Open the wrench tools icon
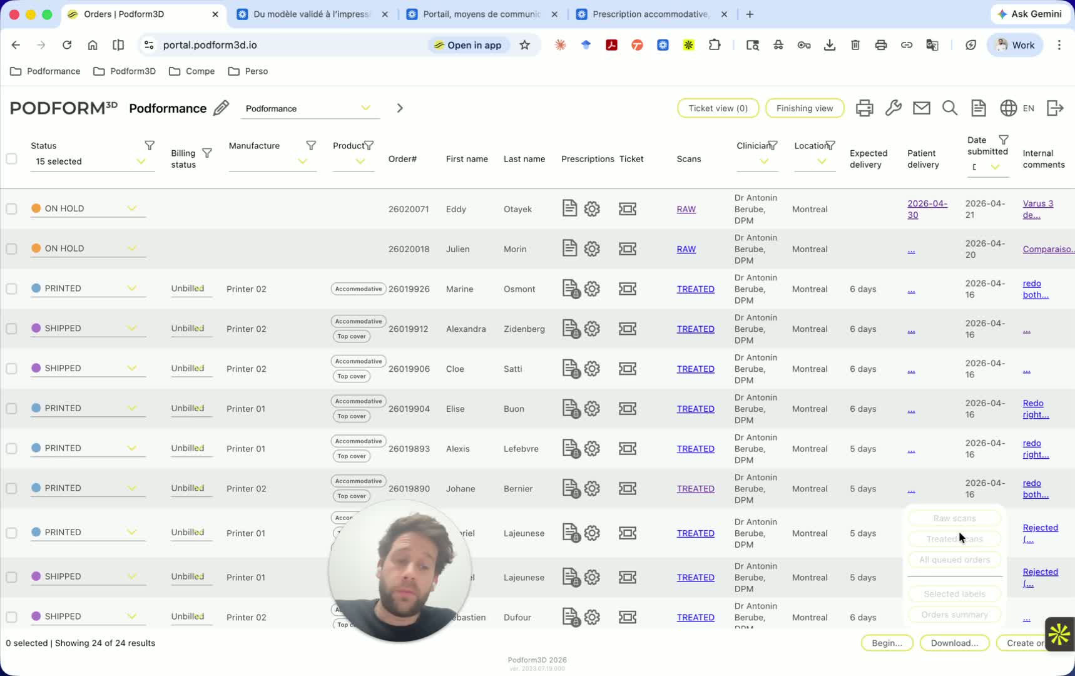This screenshot has width=1075, height=676. click(x=893, y=108)
